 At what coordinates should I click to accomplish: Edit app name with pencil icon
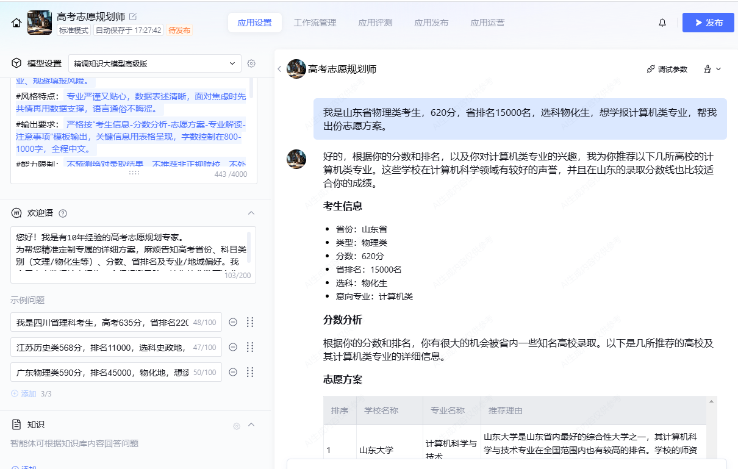pos(133,16)
